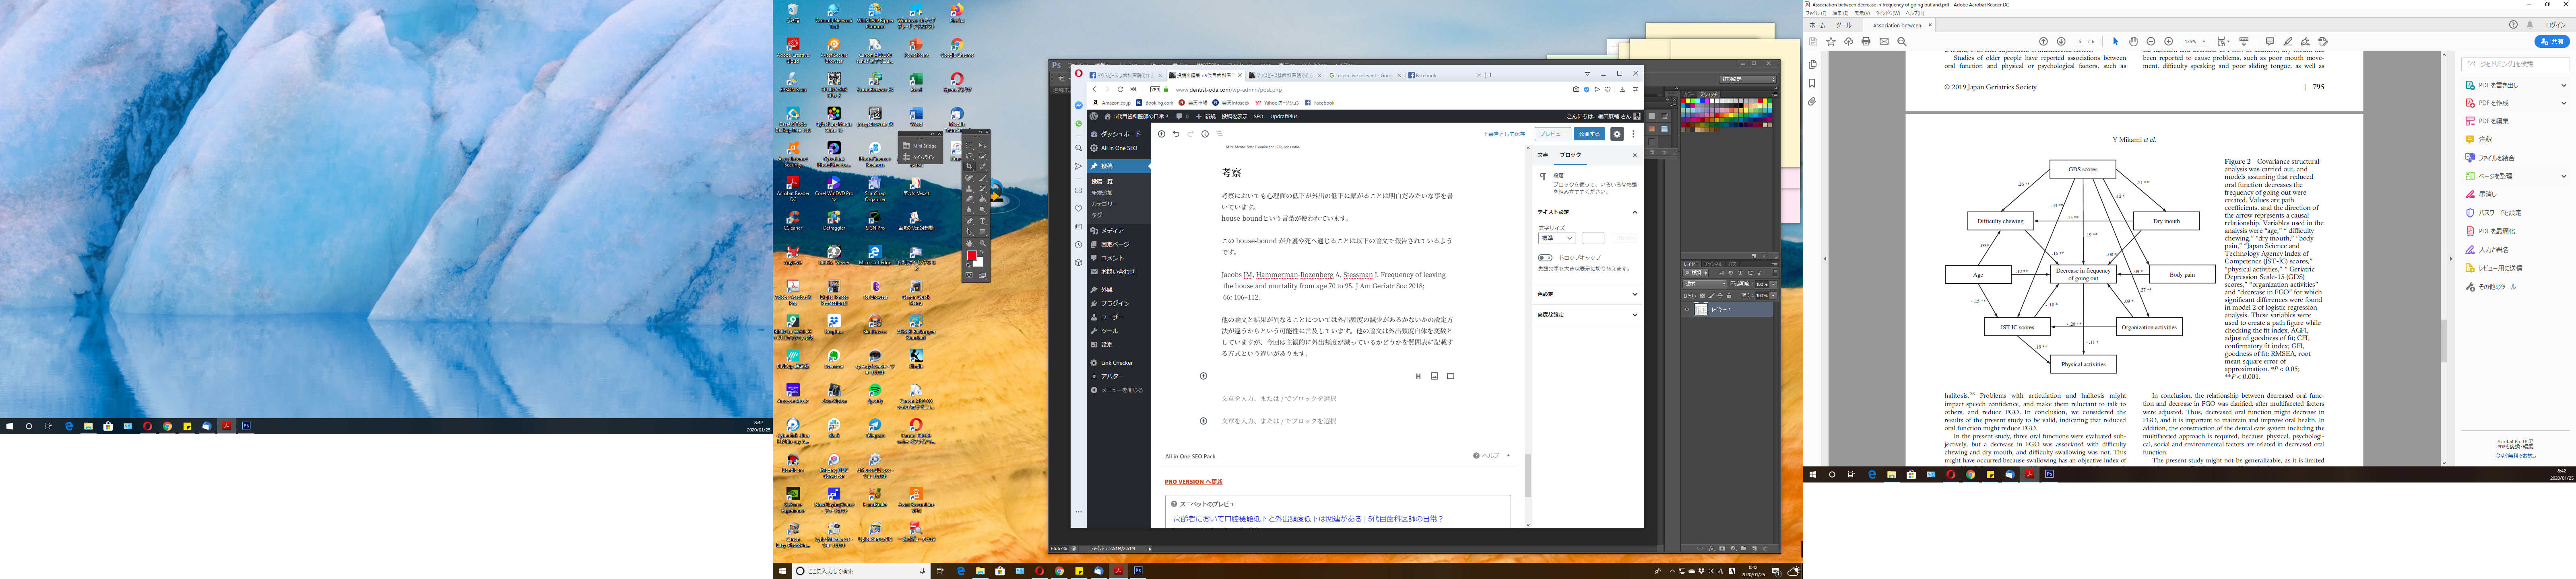The width and height of the screenshot is (2576, 579).
Task: Expand Organize Pages tool options in Acrobat
Action: tap(2563, 177)
